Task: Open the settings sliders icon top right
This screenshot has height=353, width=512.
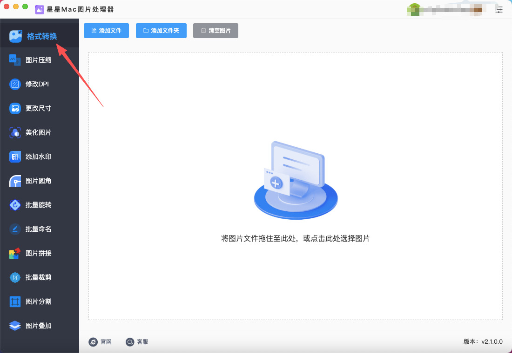Action: point(499,9)
